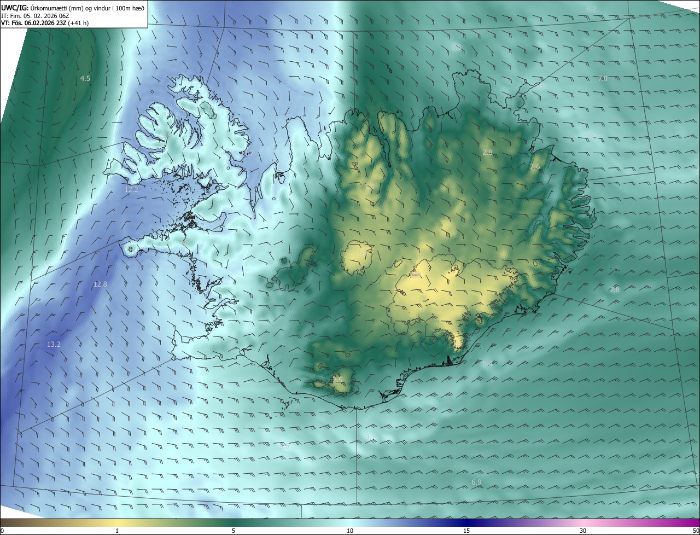Image resolution: width=700 pixels, height=535 pixels.
Task: Click the 8.6 value label on the map
Action: [x=457, y=48]
